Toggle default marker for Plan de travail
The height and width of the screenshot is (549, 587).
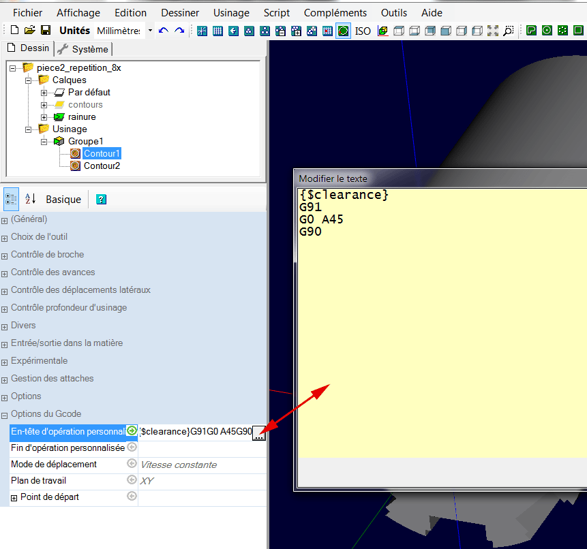pos(132,480)
